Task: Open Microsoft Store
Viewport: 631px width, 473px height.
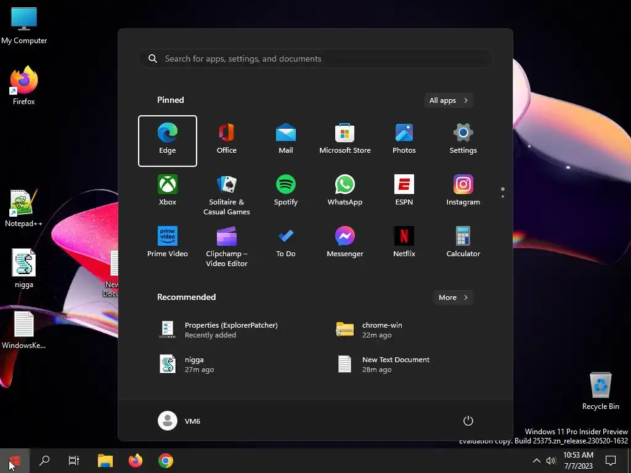Action: click(x=345, y=139)
